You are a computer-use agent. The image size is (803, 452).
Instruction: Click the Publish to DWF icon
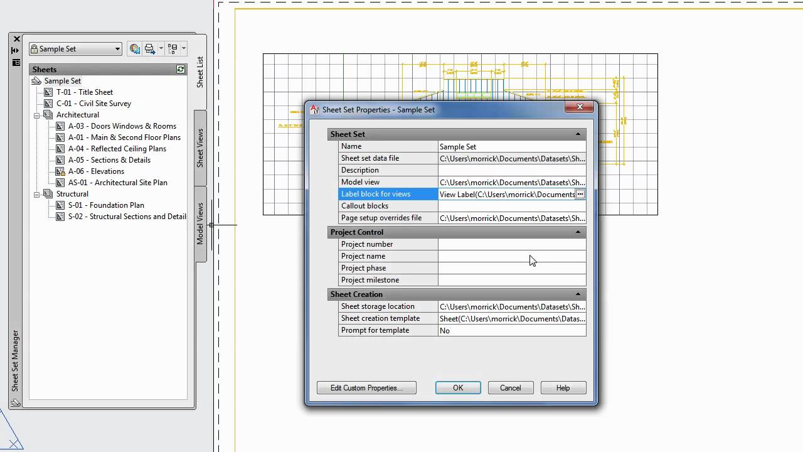(x=134, y=48)
